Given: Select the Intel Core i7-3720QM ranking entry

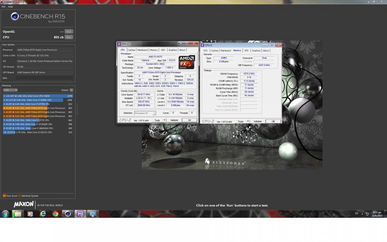Looking at the screenshot, I should click(x=38, y=124).
